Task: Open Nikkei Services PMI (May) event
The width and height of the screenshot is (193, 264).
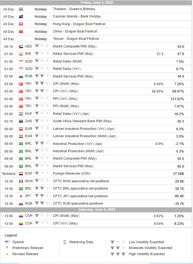Action: coord(73,54)
